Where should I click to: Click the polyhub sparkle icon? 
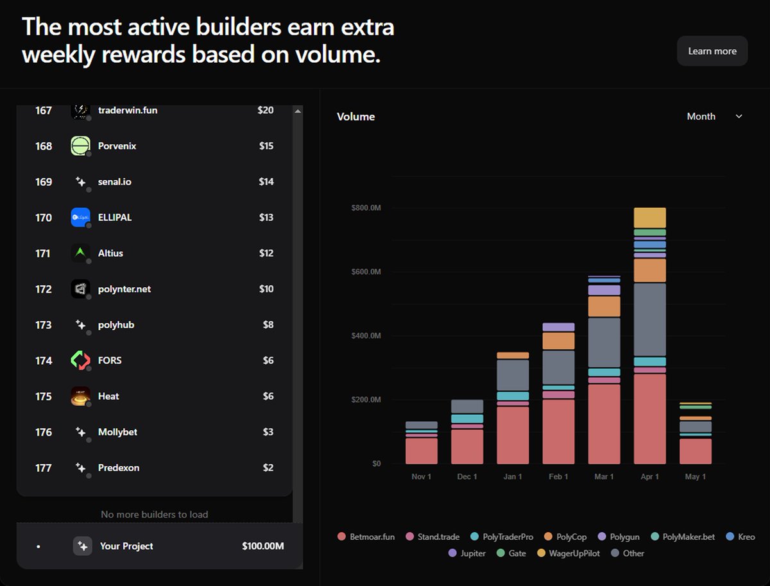80,325
